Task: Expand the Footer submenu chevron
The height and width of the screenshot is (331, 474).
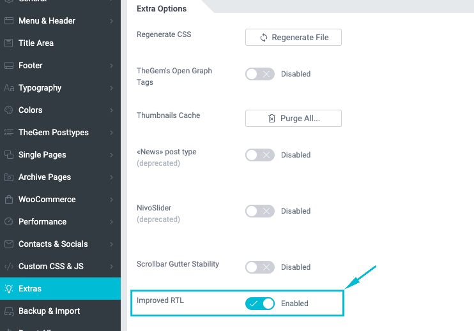Action: click(111, 66)
